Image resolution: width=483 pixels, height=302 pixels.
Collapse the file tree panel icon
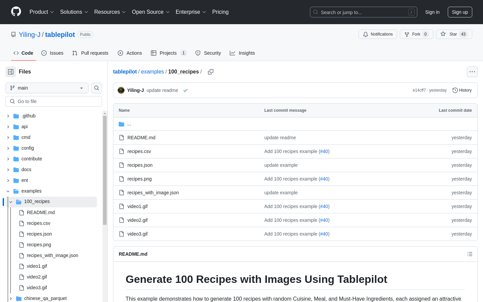point(11,72)
